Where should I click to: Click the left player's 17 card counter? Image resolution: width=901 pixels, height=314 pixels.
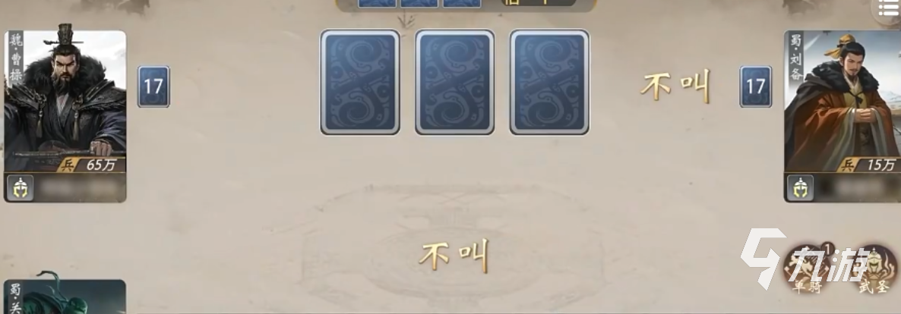tap(153, 86)
